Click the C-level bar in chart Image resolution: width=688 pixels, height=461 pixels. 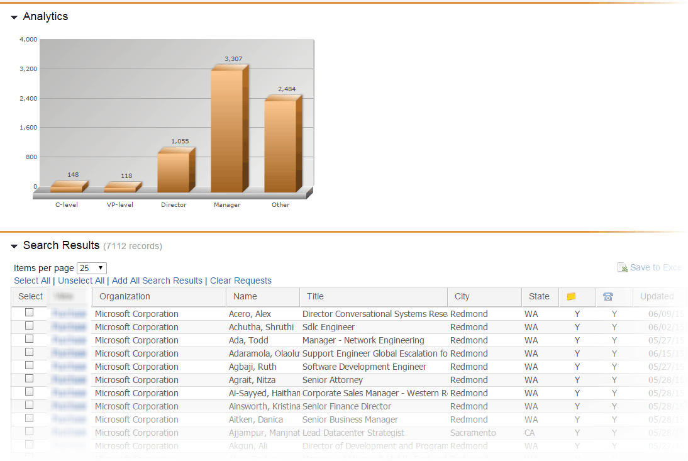69,187
